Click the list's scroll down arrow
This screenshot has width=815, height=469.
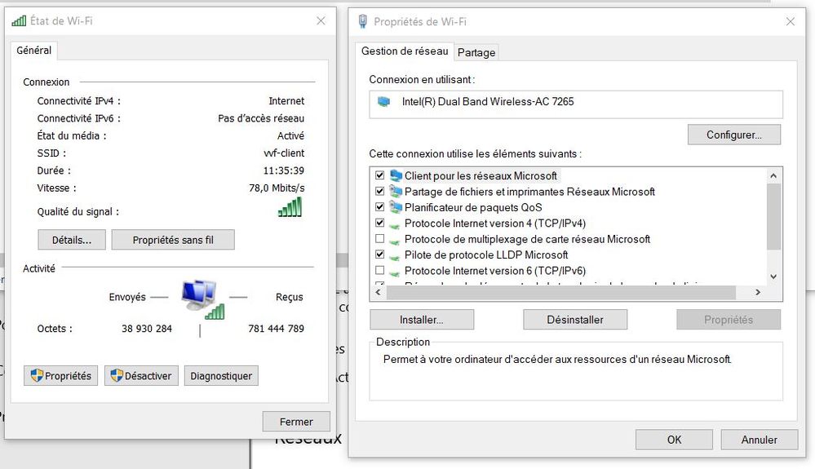coord(773,277)
